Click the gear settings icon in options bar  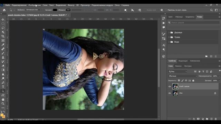[x=162, y=10]
